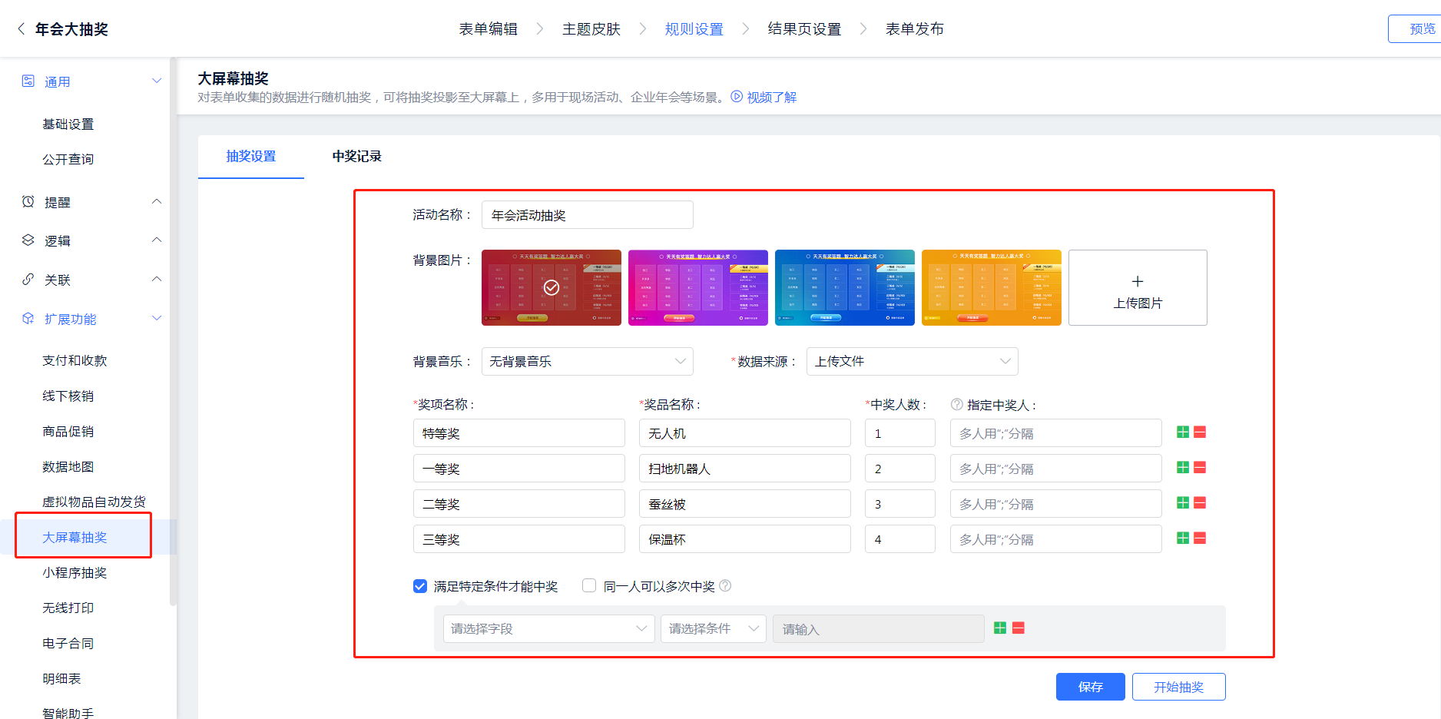This screenshot has height=719, width=1441.
Task: Delete the winning condition row
Action: pos(1019,628)
